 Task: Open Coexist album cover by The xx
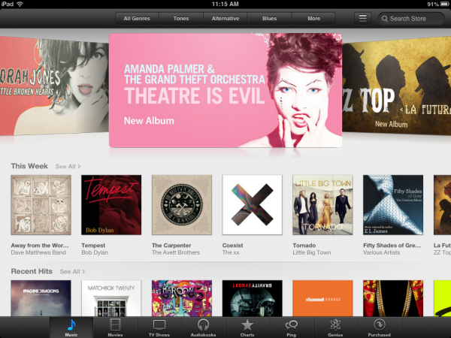tap(252, 205)
